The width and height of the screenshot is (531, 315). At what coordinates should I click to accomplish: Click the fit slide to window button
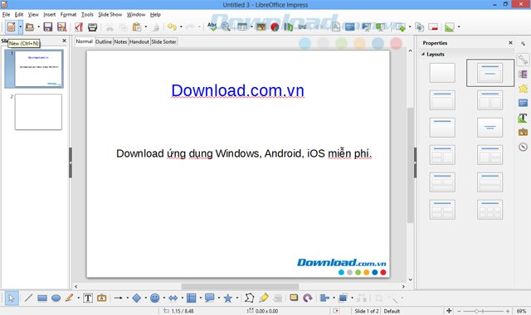tap(449, 311)
